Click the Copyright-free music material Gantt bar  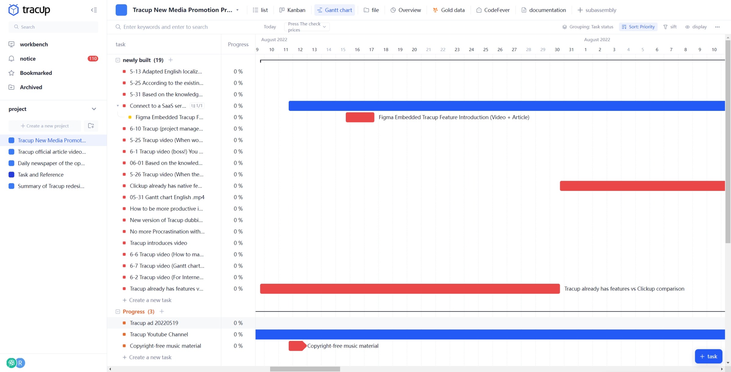click(x=297, y=346)
